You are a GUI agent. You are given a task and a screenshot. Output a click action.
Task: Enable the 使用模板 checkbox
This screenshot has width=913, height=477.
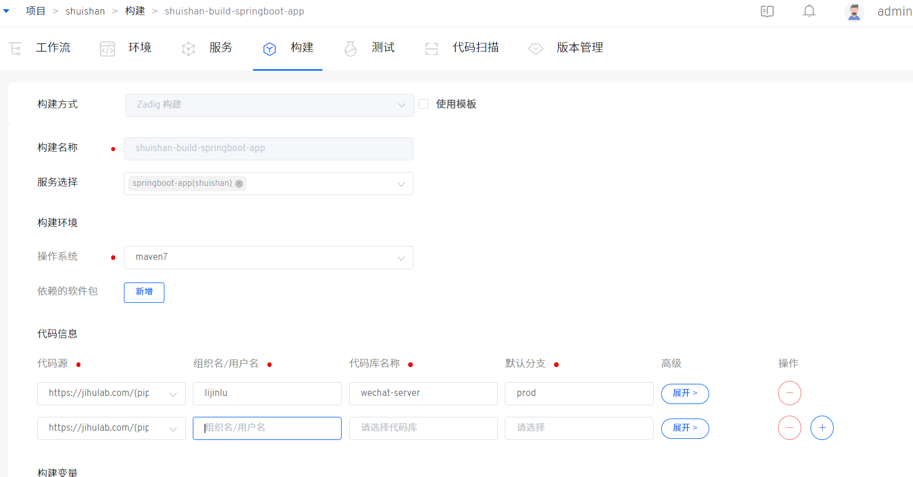click(424, 104)
